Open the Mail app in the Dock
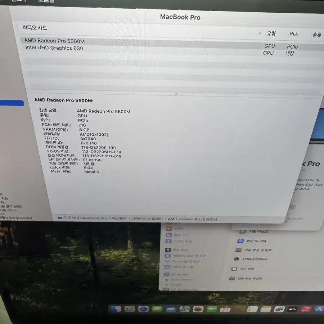Screen dimensions: 324x324 click(171, 309)
